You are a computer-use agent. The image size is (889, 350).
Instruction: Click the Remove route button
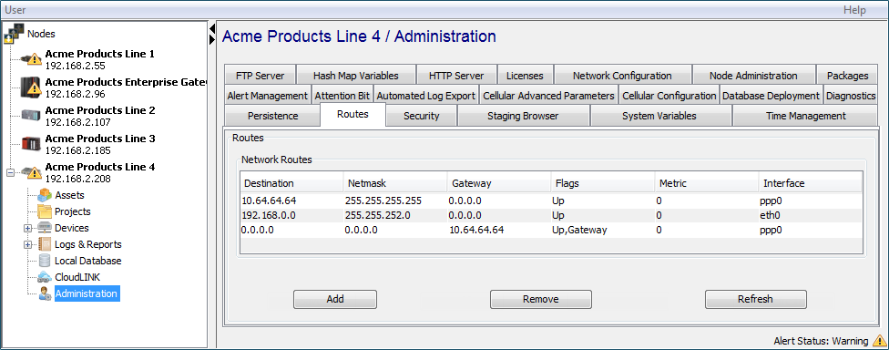541,299
